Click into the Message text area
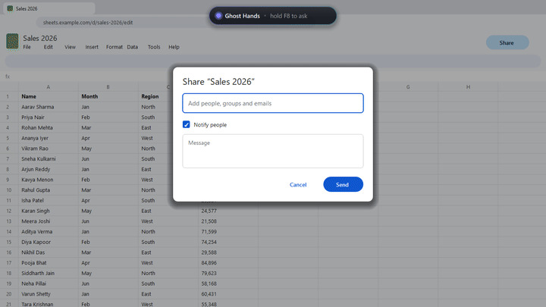 pyautogui.click(x=273, y=151)
